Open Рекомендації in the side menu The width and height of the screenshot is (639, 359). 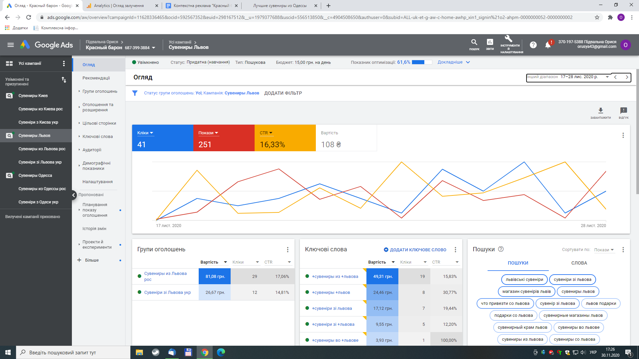coord(96,78)
